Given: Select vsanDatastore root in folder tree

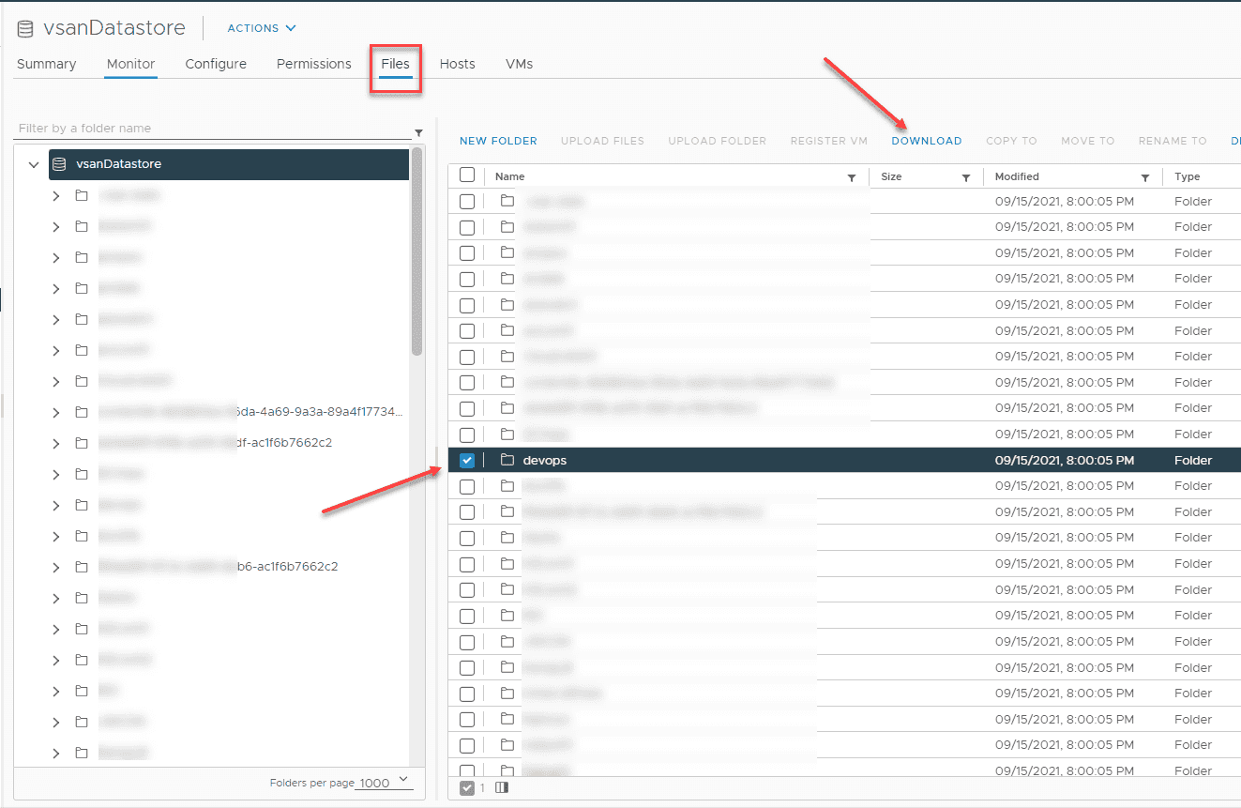Looking at the screenshot, I should (229, 164).
